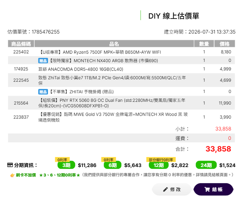This screenshot has height=203, width=243.
Task: Click the DIY 線上估價單 title
Action: (174, 16)
